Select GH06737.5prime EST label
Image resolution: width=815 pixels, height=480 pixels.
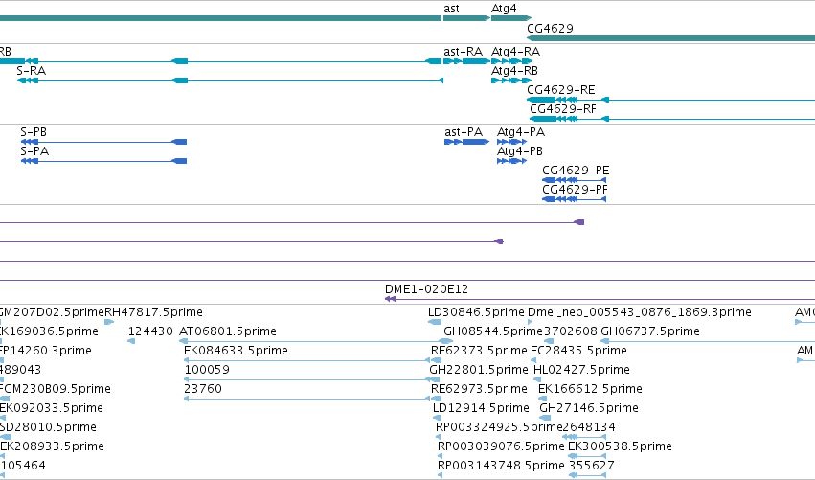pyautogui.click(x=650, y=331)
